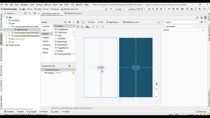
Task: Stop the running app with red square
Action: coord(177,9)
